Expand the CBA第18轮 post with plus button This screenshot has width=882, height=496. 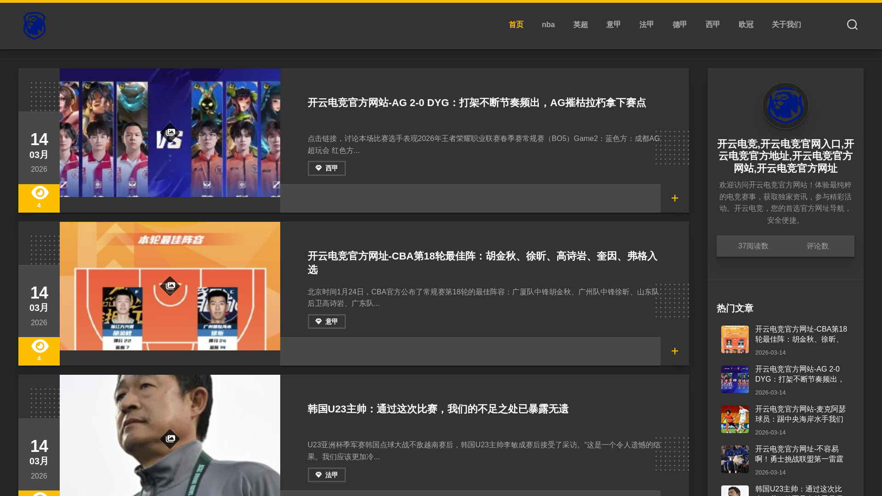pyautogui.click(x=674, y=351)
